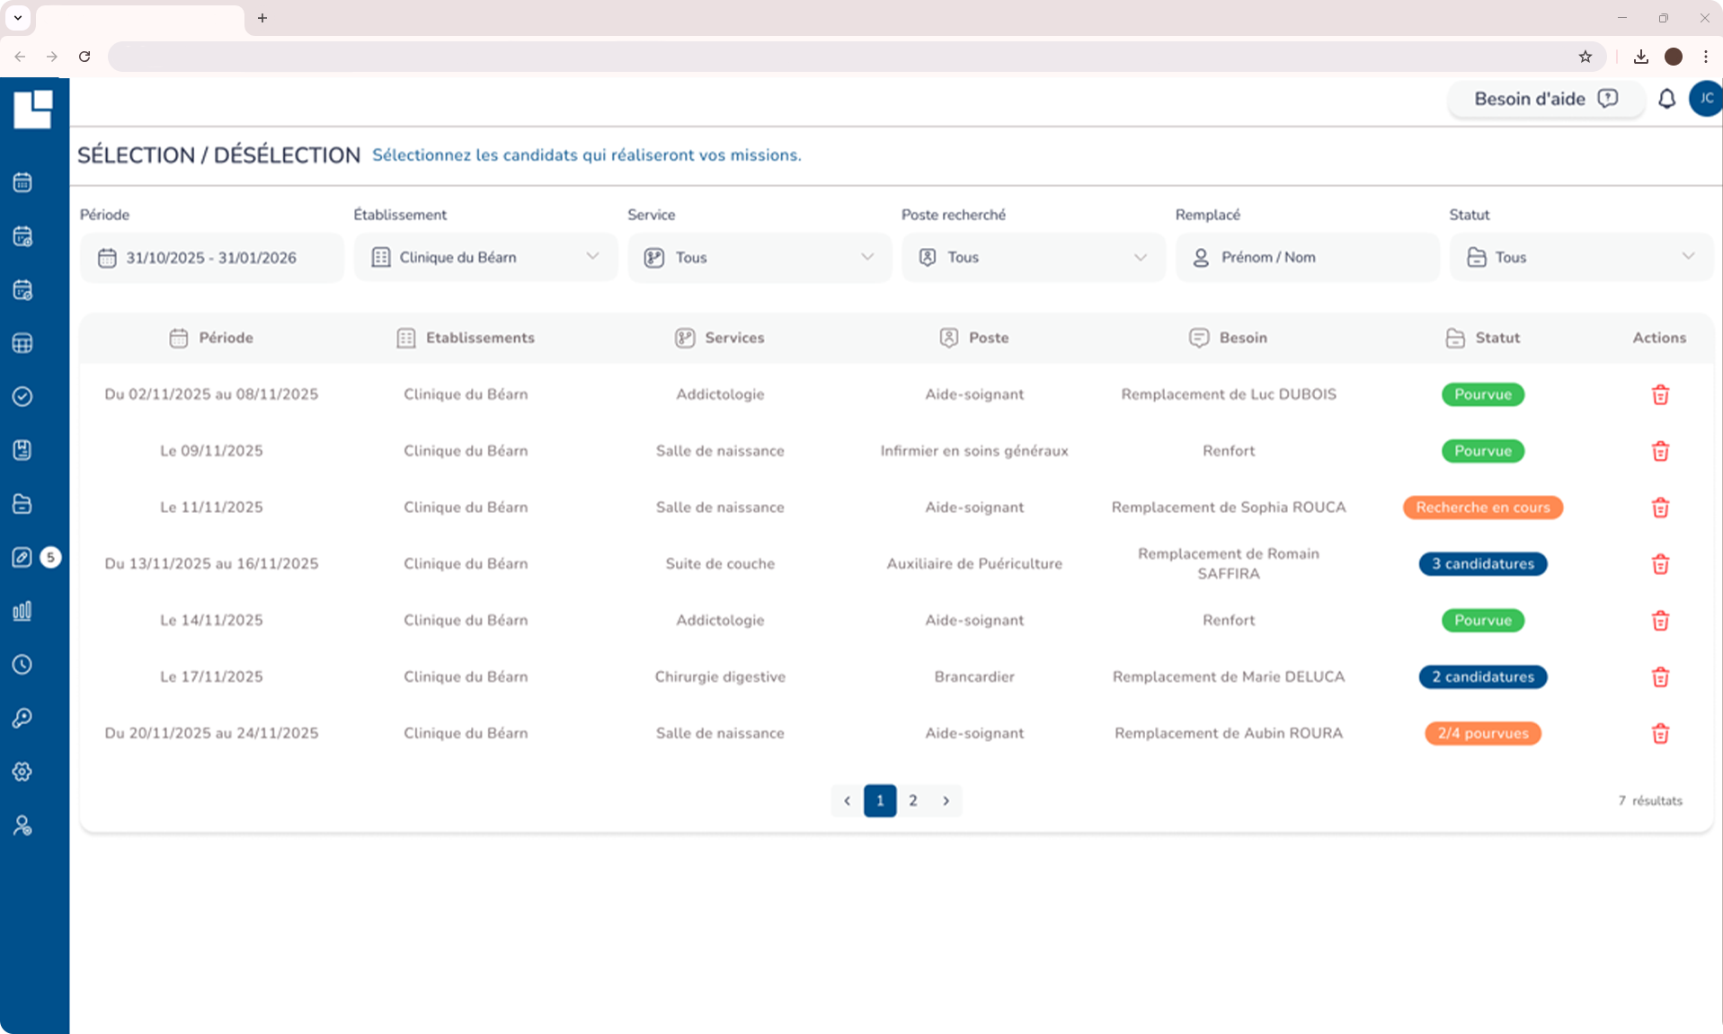Image resolution: width=1723 pixels, height=1034 pixels.
Task: Click the Besoin d'aide button
Action: [1545, 99]
